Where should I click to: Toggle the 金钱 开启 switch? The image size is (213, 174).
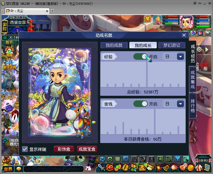140,104
